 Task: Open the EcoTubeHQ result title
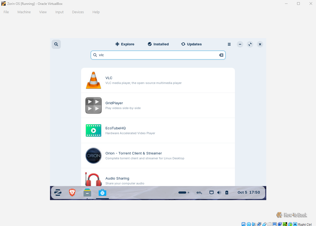pyautogui.click(x=115, y=128)
